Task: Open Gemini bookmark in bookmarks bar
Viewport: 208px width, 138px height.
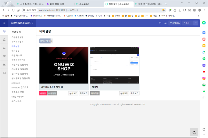Action: point(79,16)
